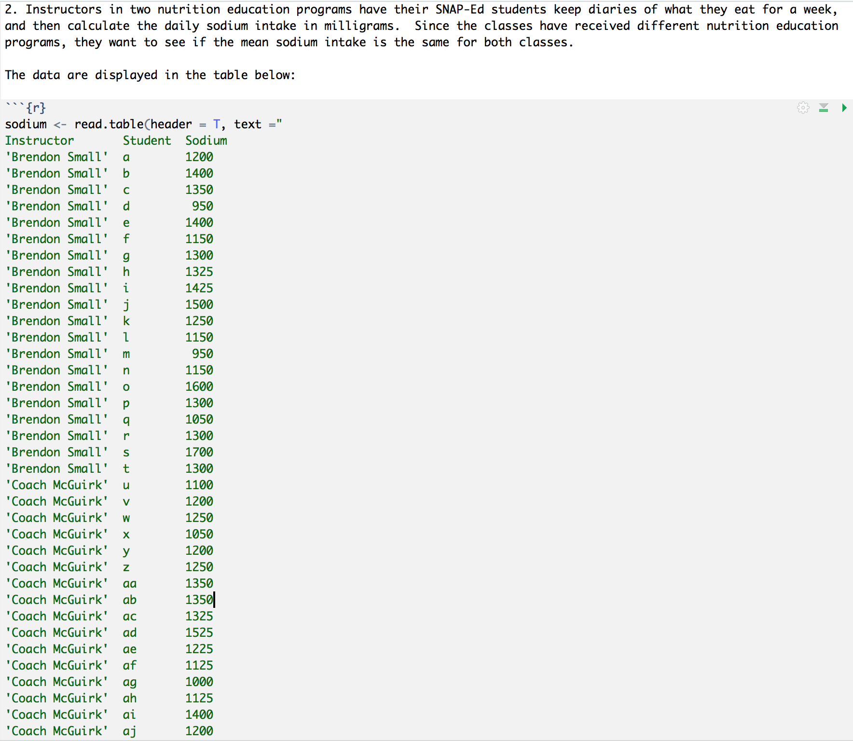Click the first 'Coach McGuirk' row
853x741 pixels.
[57, 485]
